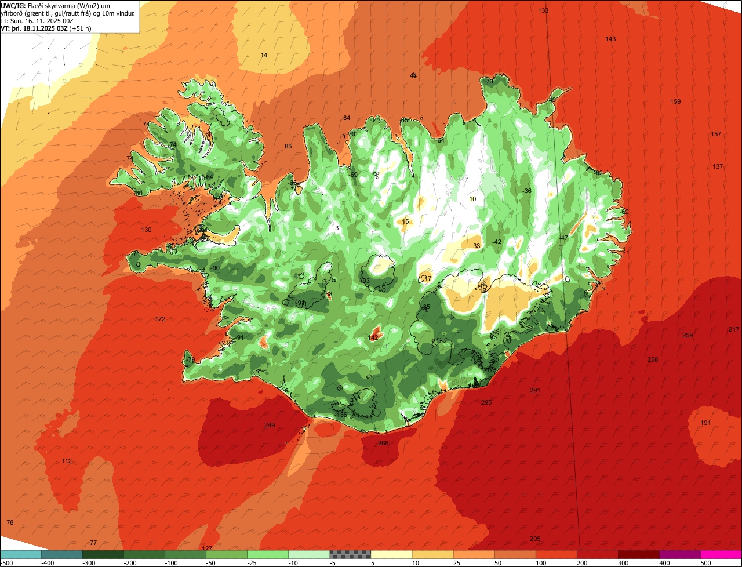Click the flux value 291 over the sea
Viewport: 742px width, 567px height.
[535, 390]
